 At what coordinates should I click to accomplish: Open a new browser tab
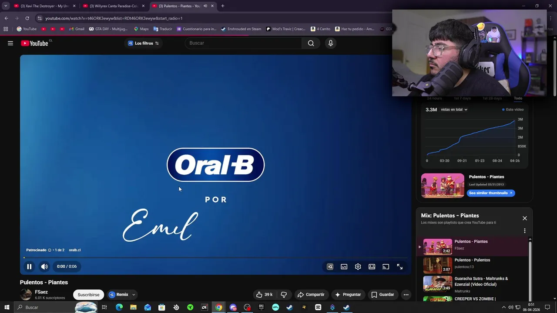[x=222, y=6]
